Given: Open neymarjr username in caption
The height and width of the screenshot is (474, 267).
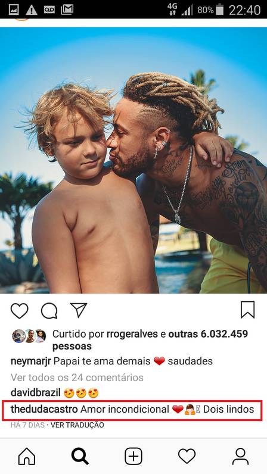Looking at the screenshot, I should (x=31, y=361).
